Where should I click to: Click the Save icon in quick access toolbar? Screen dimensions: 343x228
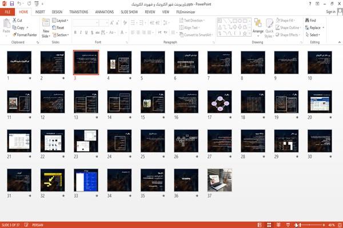[x=12, y=4]
